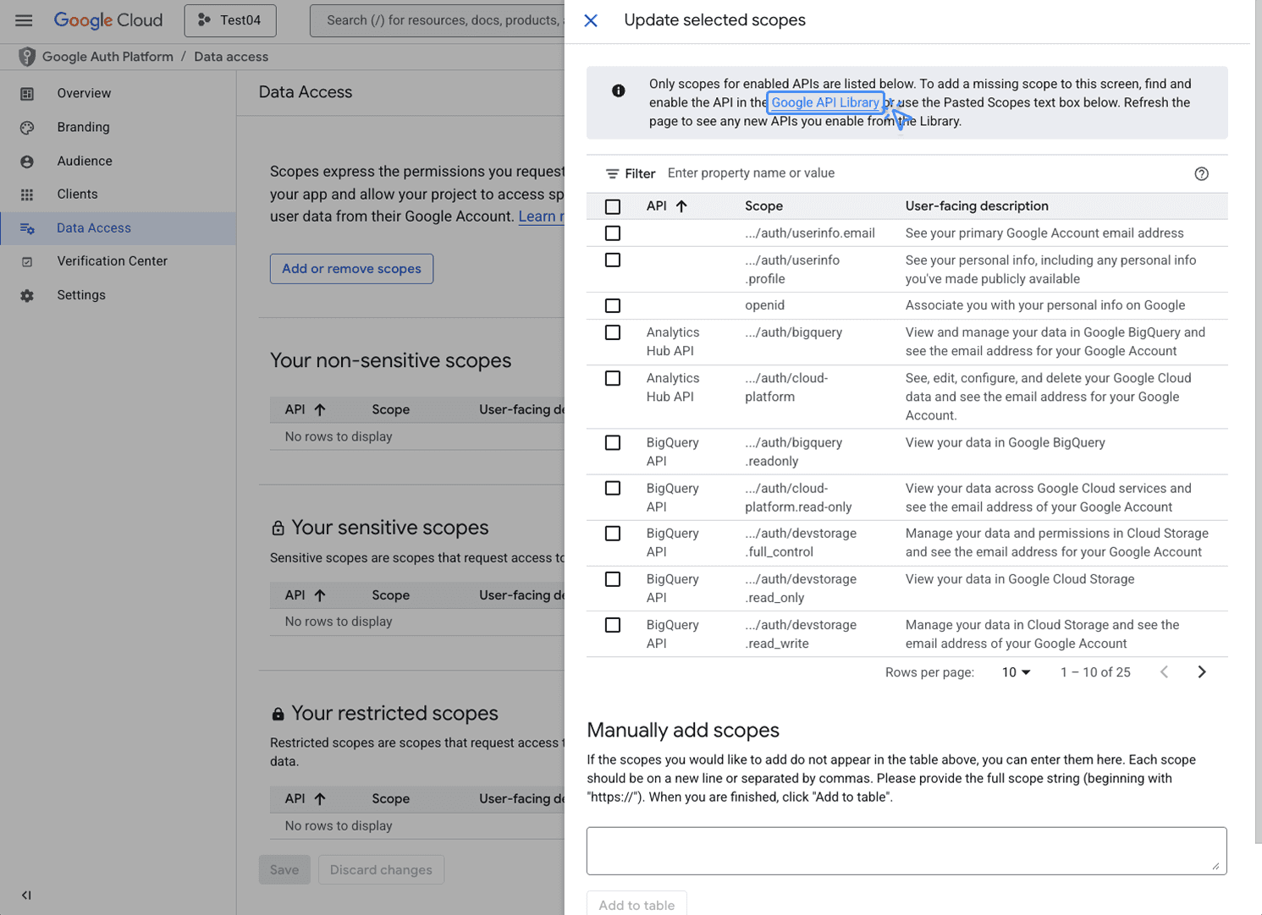Click the Settings gear icon
This screenshot has height=915, width=1262.
(27, 295)
